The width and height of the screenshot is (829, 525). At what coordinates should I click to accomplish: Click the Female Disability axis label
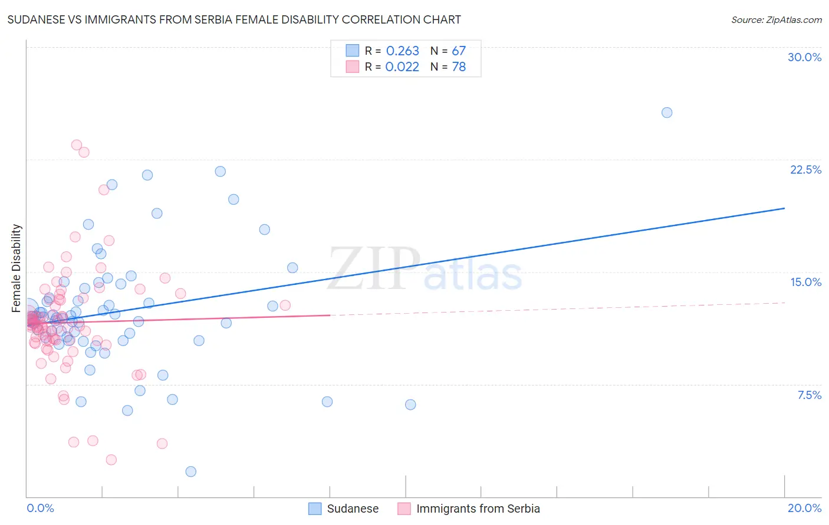click(16, 268)
